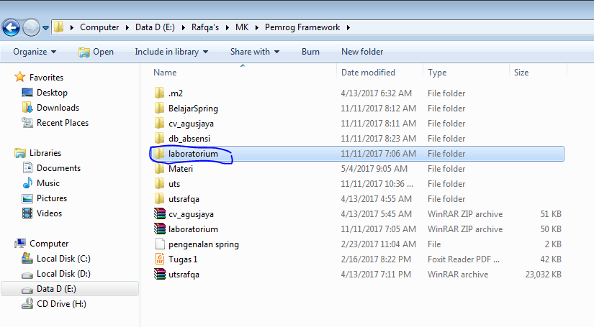Select the laboratorium folder icon

(x=160, y=154)
